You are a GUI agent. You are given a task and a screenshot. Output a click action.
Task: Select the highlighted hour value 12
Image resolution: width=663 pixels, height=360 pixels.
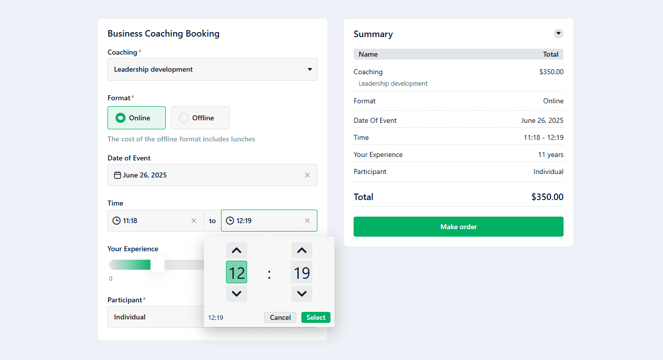point(236,272)
